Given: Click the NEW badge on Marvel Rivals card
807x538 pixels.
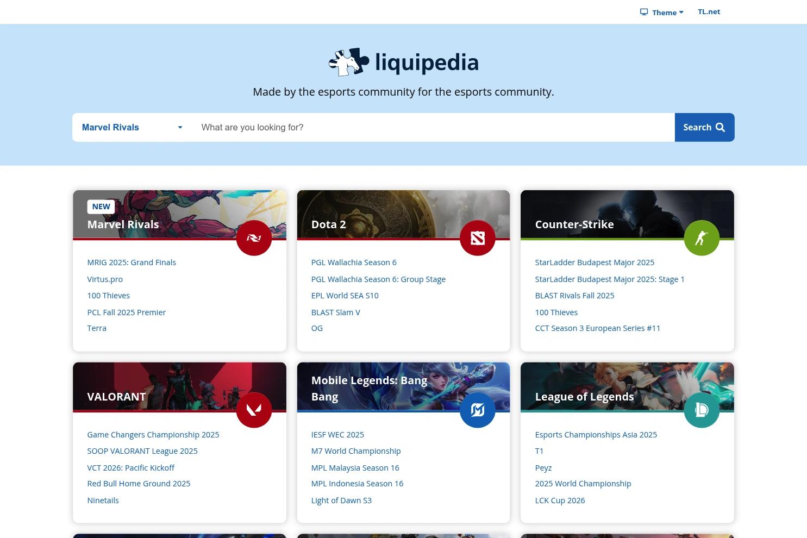Looking at the screenshot, I should pyautogui.click(x=101, y=207).
